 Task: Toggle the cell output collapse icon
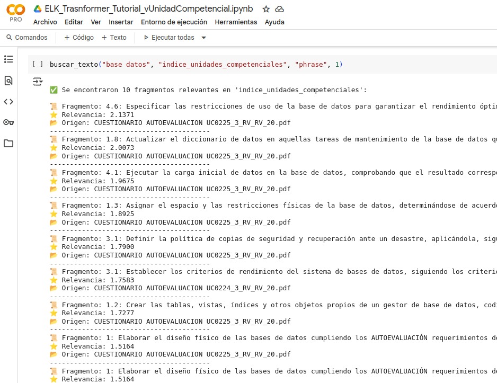tap(37, 82)
